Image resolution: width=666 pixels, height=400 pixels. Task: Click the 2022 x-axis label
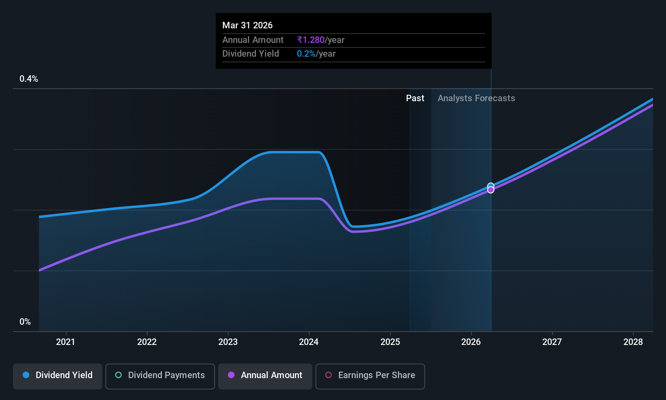147,342
